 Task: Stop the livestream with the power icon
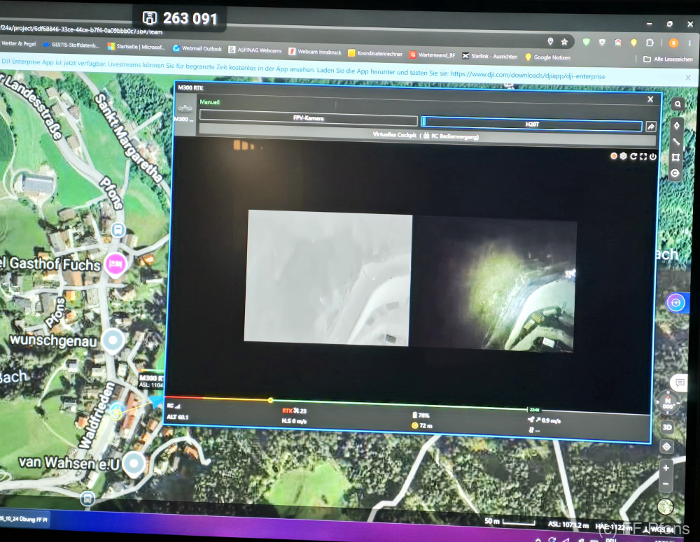pyautogui.click(x=652, y=157)
